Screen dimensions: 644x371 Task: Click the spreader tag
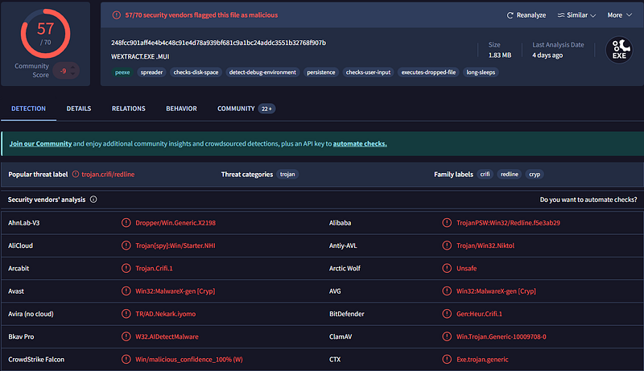[x=151, y=72]
